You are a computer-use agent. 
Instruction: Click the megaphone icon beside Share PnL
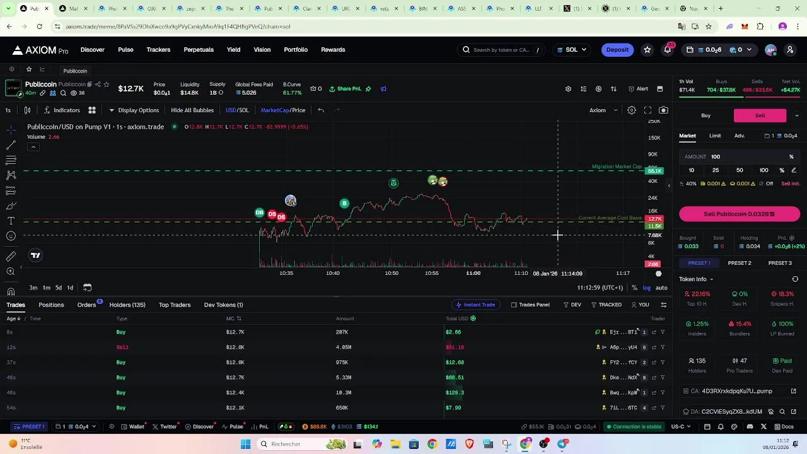click(383, 89)
